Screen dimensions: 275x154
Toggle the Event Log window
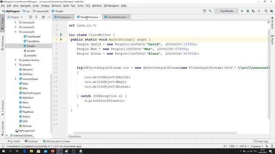pos(261,141)
